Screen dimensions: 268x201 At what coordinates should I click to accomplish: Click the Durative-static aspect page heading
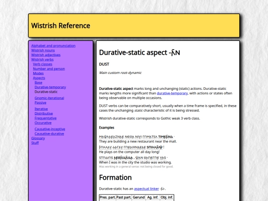coord(139,53)
